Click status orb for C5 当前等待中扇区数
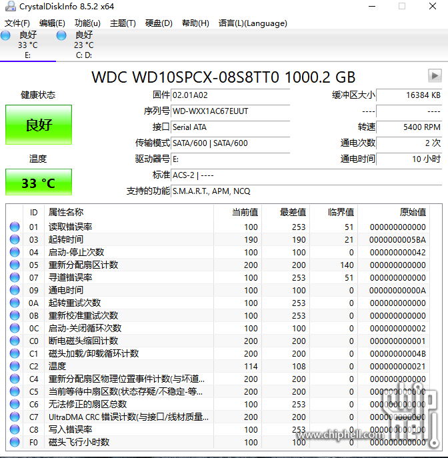Image resolution: width=448 pixels, height=458 pixels. (15, 391)
